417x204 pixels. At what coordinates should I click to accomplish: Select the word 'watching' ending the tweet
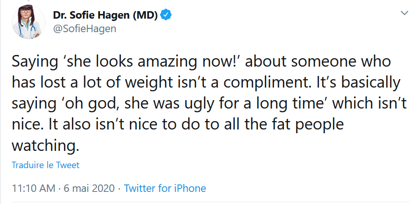(x=44, y=146)
